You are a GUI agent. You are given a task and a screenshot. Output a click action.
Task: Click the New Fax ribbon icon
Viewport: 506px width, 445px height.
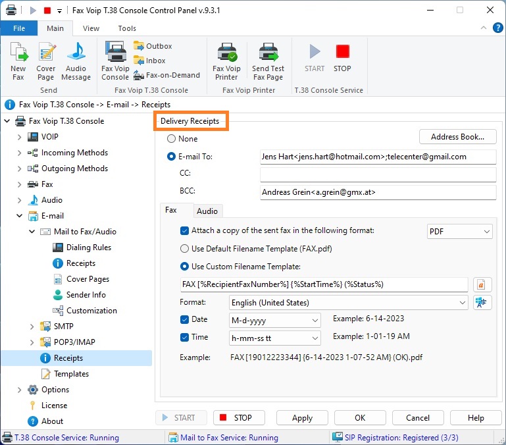pos(18,61)
